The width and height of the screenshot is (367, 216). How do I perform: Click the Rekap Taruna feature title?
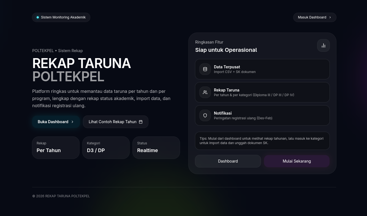pyautogui.click(x=227, y=90)
